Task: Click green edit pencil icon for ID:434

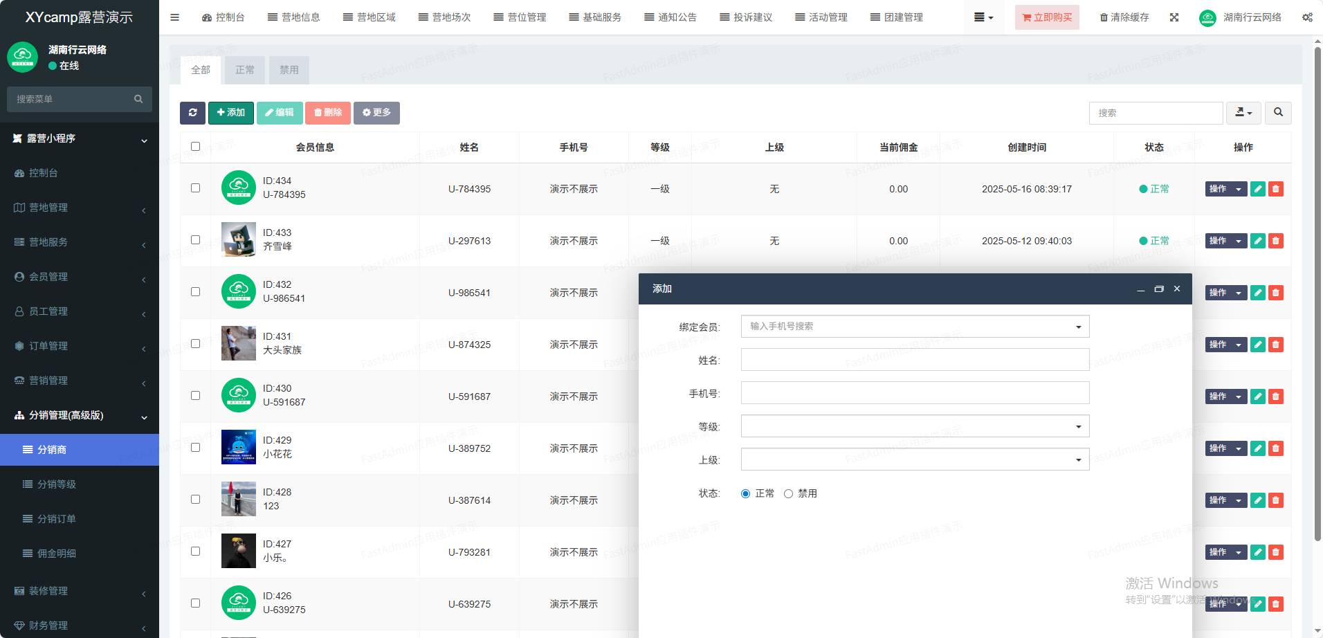Action: click(x=1258, y=189)
